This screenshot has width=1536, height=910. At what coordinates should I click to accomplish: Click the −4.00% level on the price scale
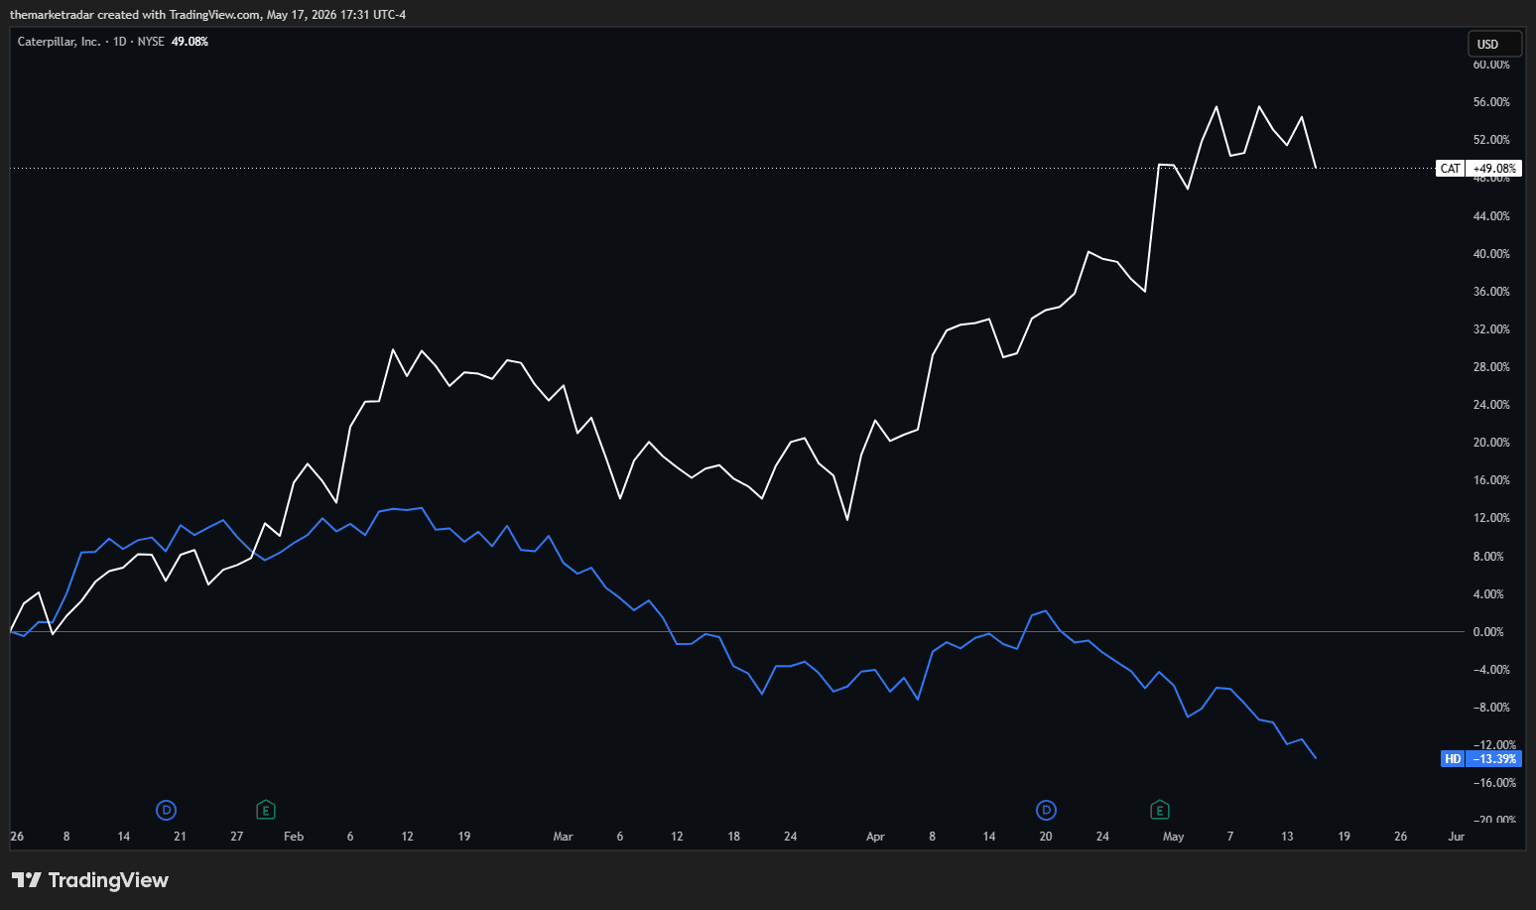coord(1491,670)
